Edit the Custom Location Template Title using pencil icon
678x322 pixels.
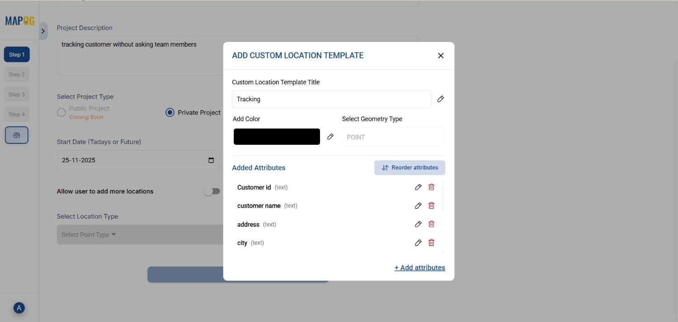[440, 99]
